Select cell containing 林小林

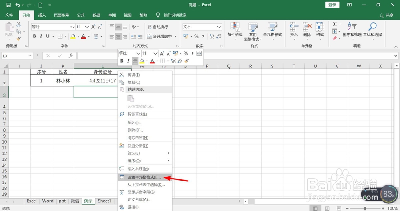[63, 81]
